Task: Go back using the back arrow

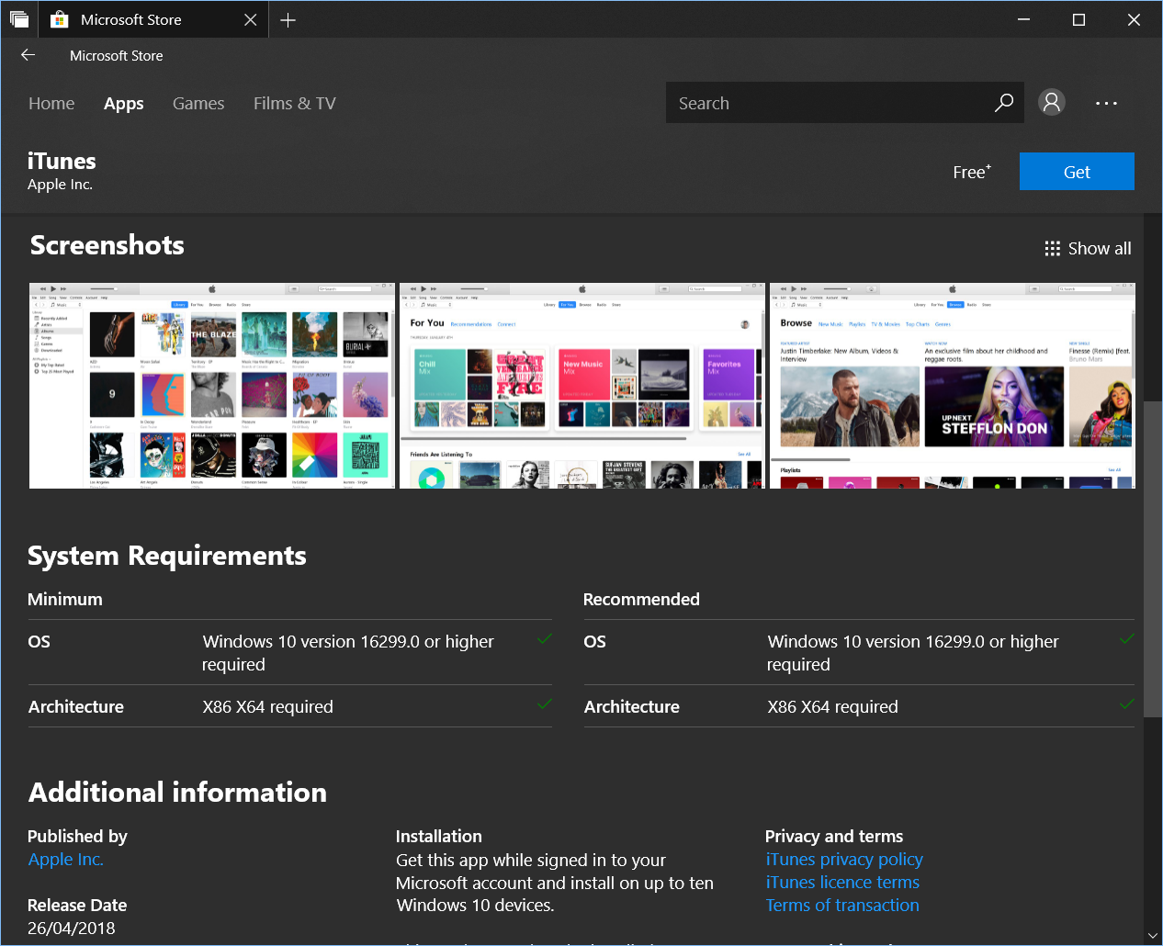Action: point(28,55)
